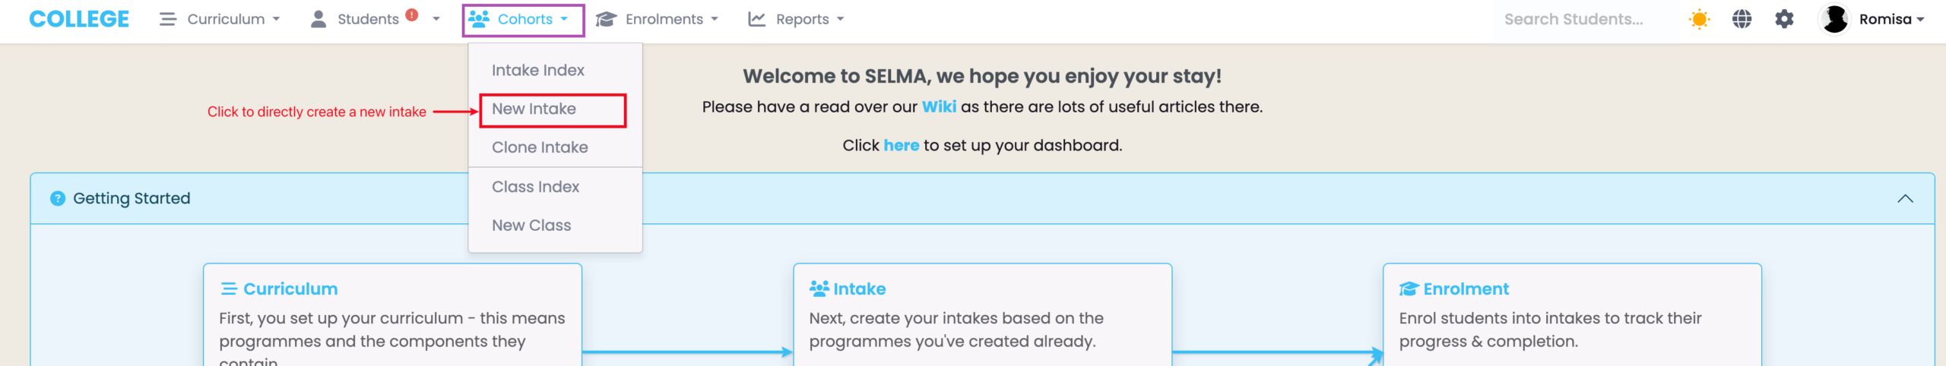1946x366 pixels.
Task: Open the settings gear icon
Action: (1784, 19)
